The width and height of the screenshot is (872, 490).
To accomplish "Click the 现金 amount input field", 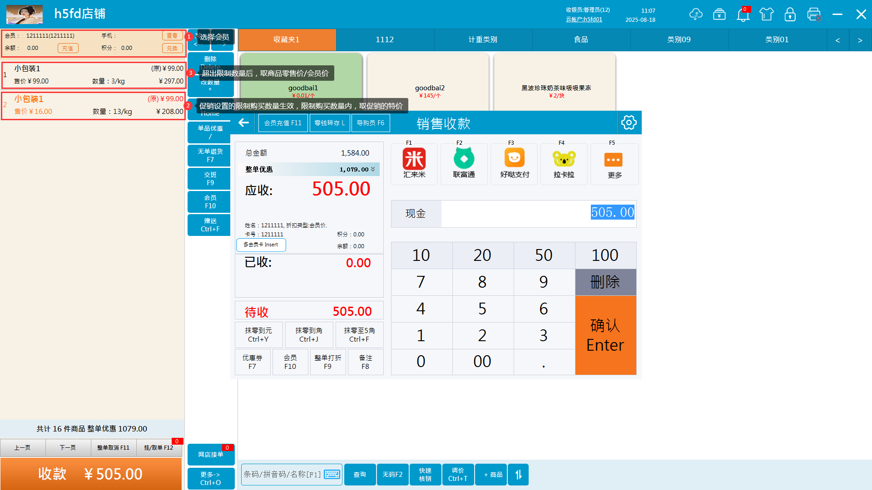I will (x=538, y=213).
